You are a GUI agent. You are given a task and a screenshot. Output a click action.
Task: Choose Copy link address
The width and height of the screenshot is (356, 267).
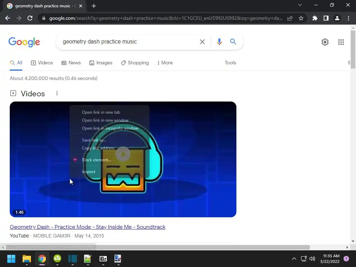coord(110,148)
